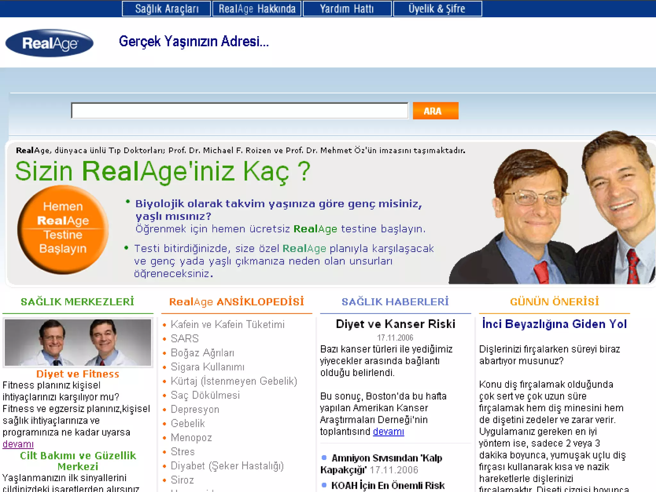Screen dimensions: 656x492
Task: Click the two doctors thumbnail photo
Action: click(x=78, y=342)
